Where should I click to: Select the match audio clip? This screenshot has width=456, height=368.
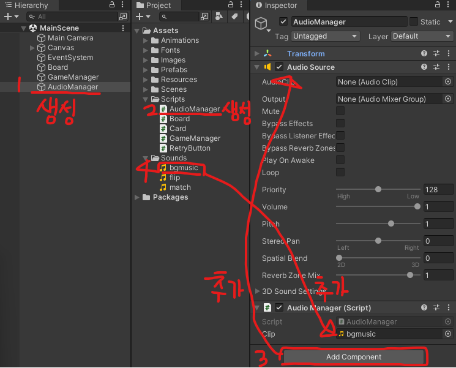point(175,187)
